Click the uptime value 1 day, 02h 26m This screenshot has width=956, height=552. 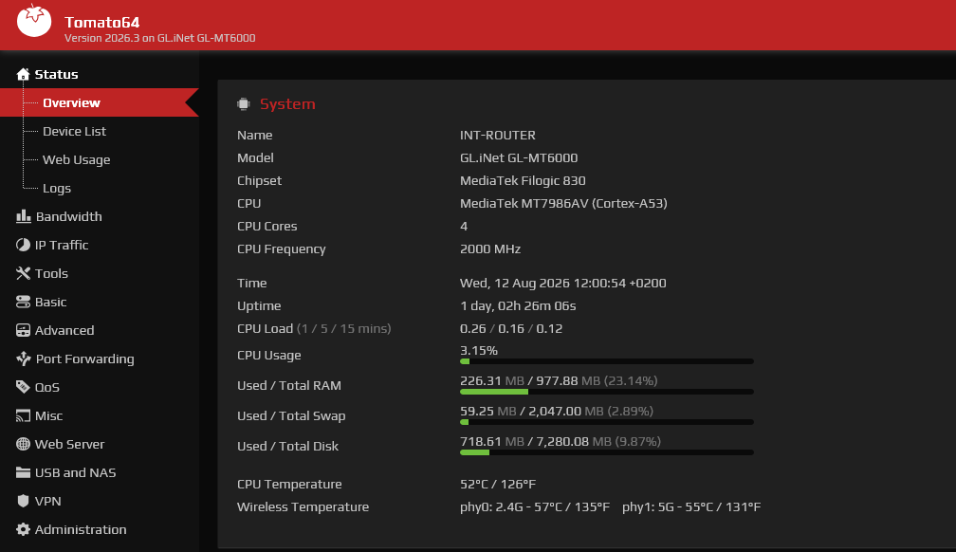(x=518, y=305)
